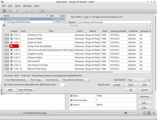Viewport: 157px width, 120px height.
Task: Toggle the Kingdom Come row checkbox
Action: [x=12, y=54]
